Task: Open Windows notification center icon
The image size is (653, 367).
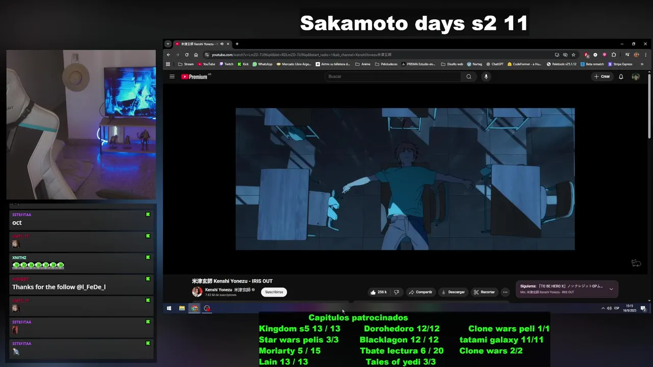Action: pyautogui.click(x=643, y=308)
